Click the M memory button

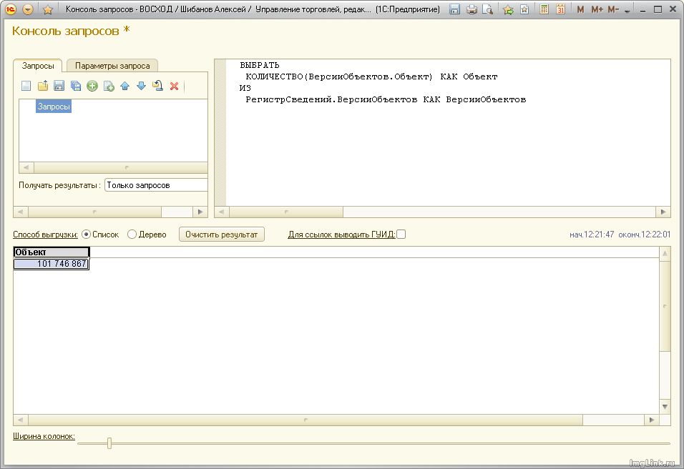pos(580,9)
